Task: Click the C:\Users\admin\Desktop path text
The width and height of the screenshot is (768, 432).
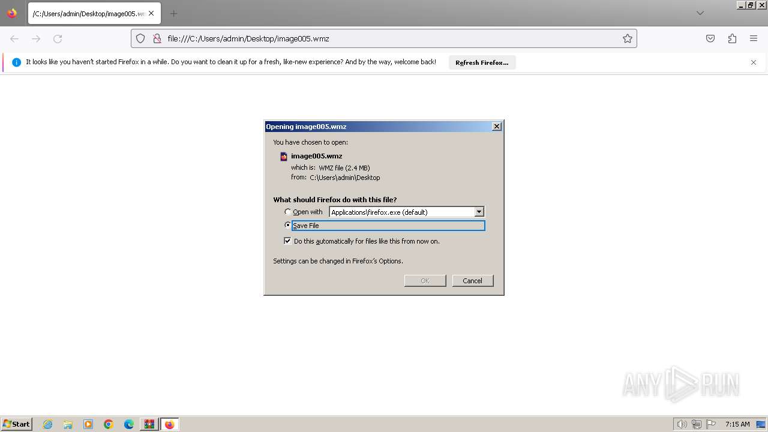Action: click(345, 178)
